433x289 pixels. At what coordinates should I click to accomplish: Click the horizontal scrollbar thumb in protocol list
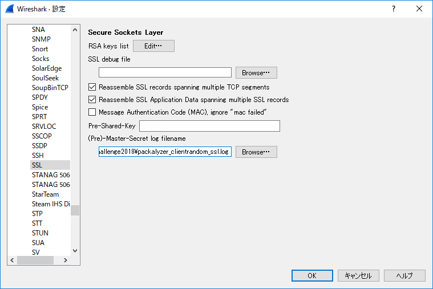pyautogui.click(x=35, y=260)
